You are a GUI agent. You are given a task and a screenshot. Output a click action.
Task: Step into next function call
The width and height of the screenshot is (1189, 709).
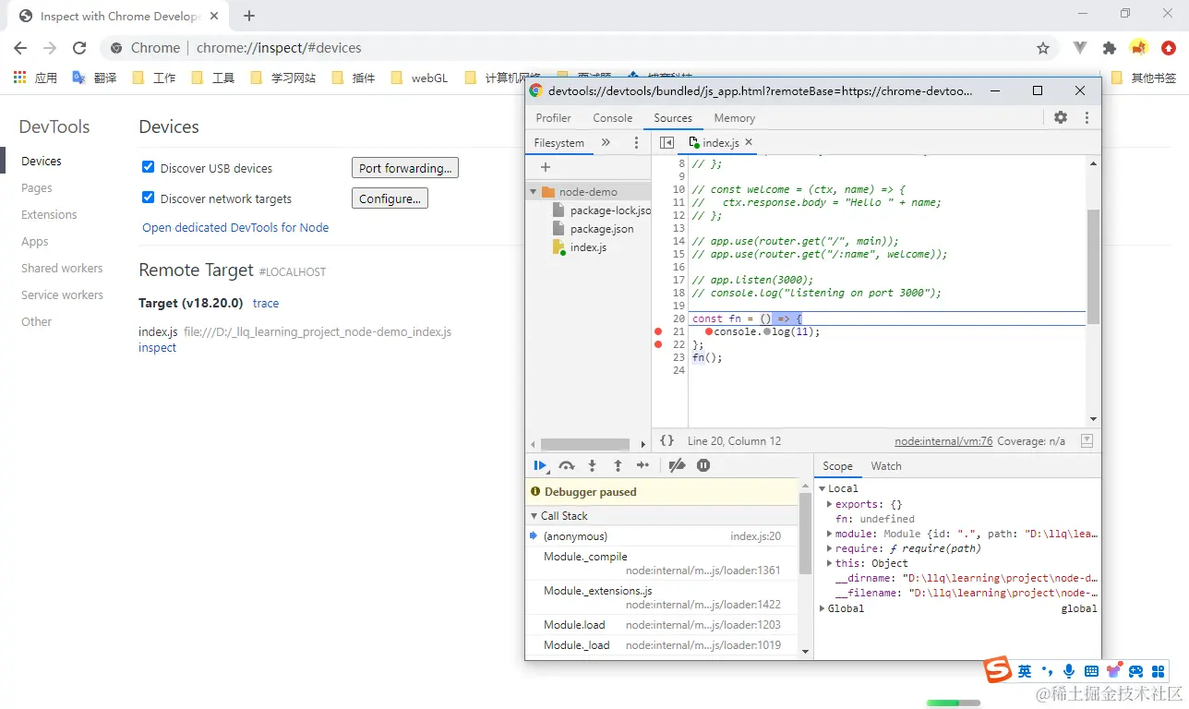click(593, 466)
